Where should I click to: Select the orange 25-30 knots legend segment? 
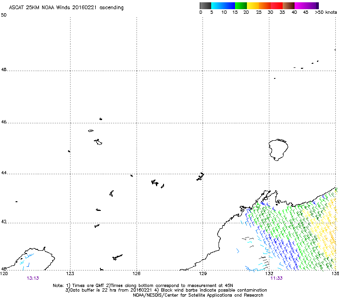[x=265, y=6]
